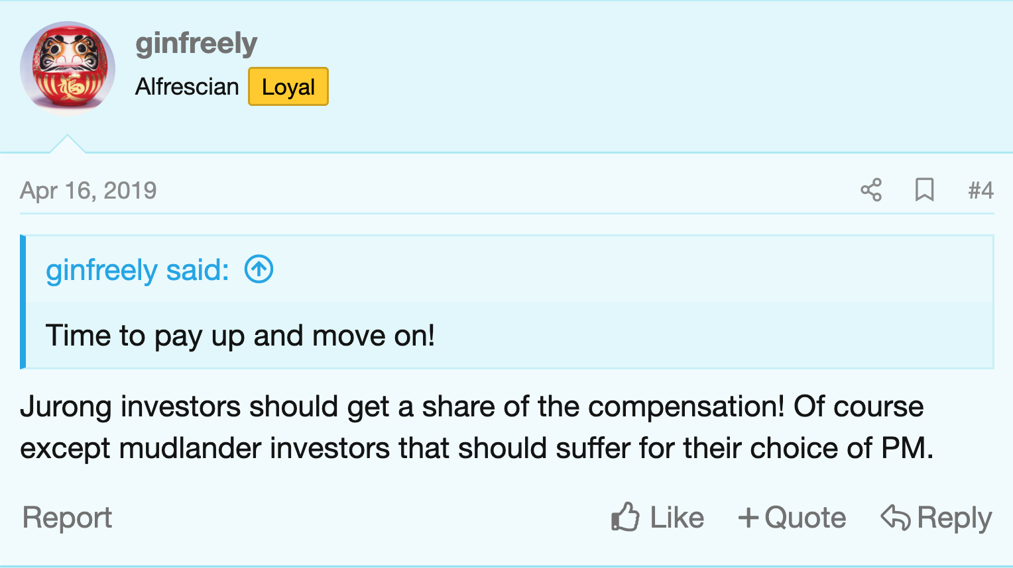Expand quoted text 'Time to pay up'
1013x568 pixels.
coord(240,336)
